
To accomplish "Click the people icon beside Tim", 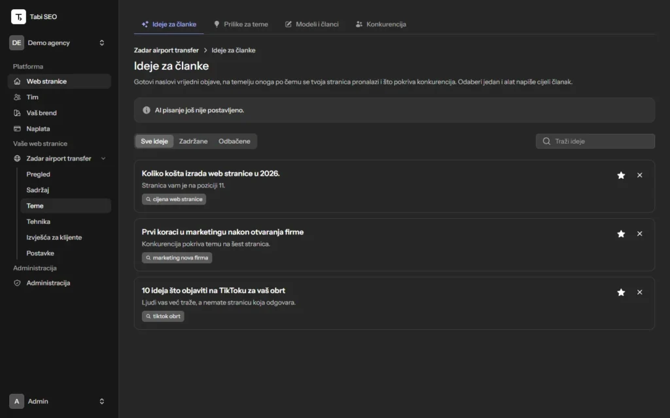I will tap(17, 97).
